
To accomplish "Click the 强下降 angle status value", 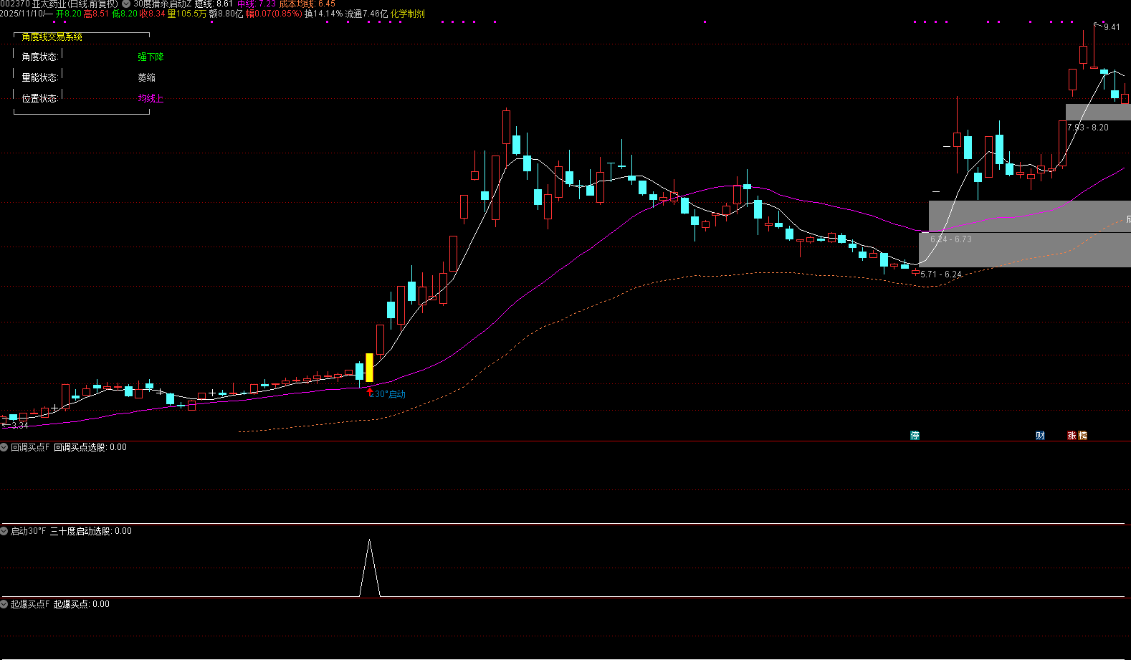I will click(151, 57).
